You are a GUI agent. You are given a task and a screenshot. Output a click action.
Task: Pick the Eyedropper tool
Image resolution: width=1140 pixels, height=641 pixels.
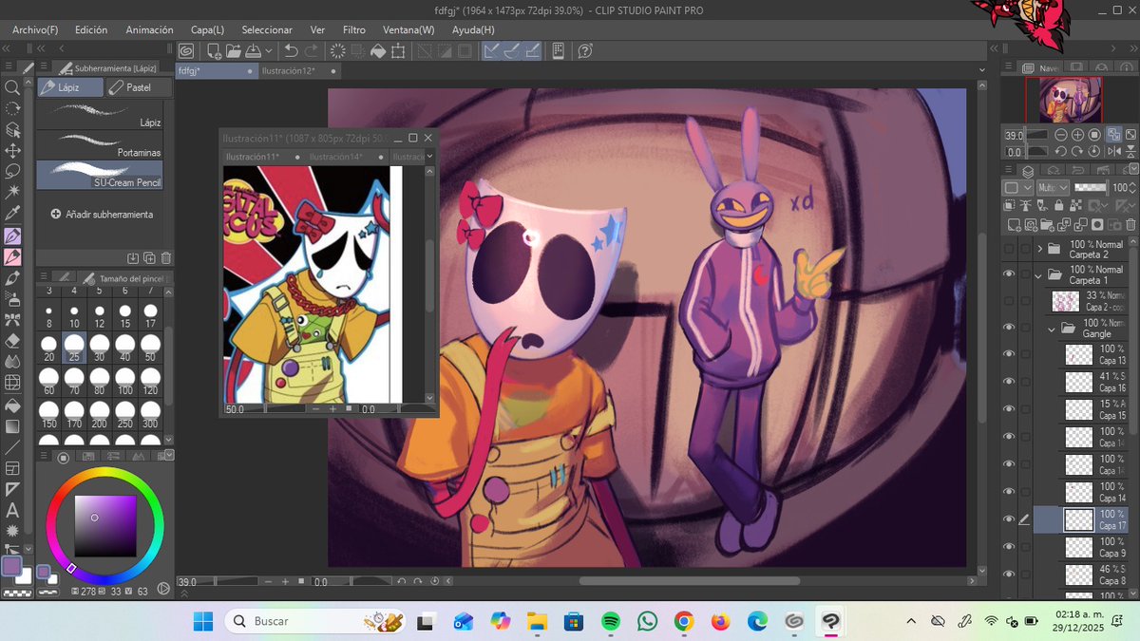[x=13, y=214]
